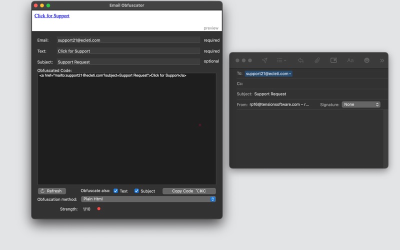
Task: Open the Obfuscation method dropdown
Action: click(x=148, y=199)
